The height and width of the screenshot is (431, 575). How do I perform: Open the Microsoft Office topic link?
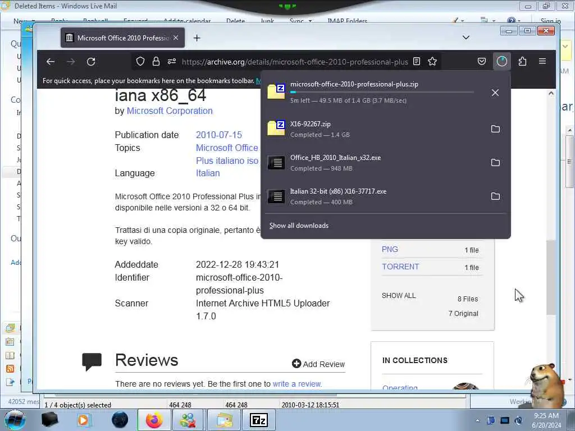pos(227,148)
